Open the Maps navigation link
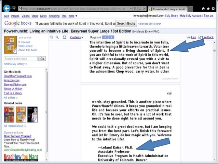Image resolution: width=218 pixels, height=164 pixels. [35, 16]
